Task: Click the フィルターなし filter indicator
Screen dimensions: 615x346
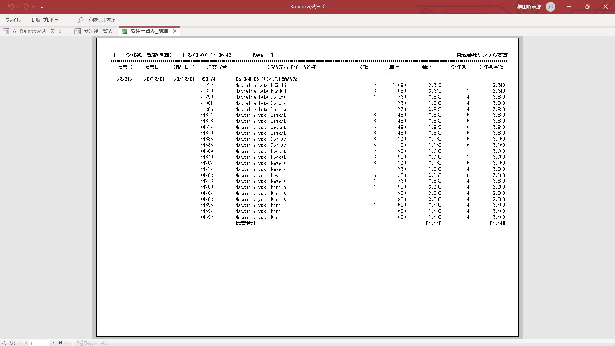Action: tap(93, 343)
